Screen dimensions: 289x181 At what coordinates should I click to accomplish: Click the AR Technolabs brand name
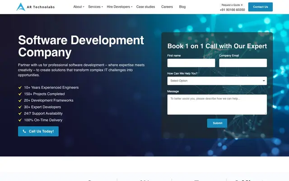[41, 7]
